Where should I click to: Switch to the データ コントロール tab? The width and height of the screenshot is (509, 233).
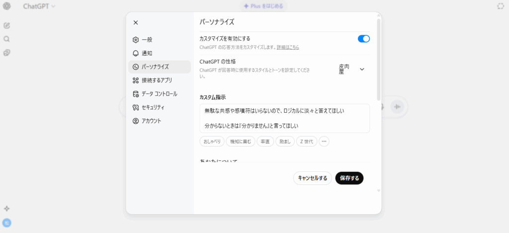(x=159, y=94)
